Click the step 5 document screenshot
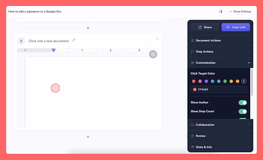 point(88,88)
